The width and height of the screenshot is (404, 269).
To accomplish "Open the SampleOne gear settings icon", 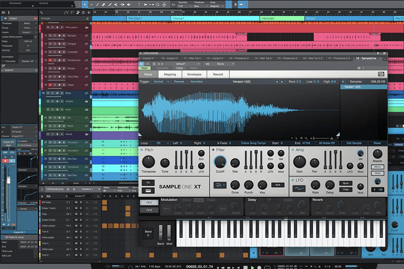I will (x=359, y=68).
